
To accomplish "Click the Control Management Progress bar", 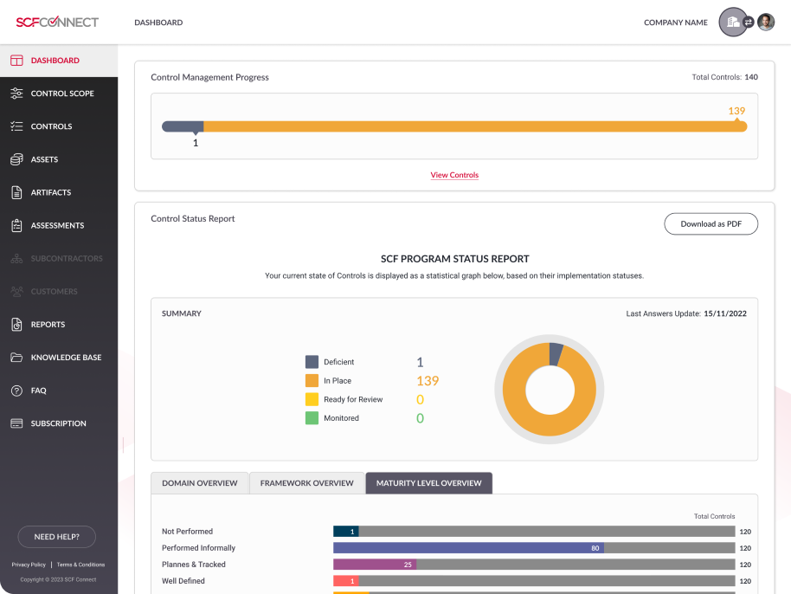I will pos(454,126).
